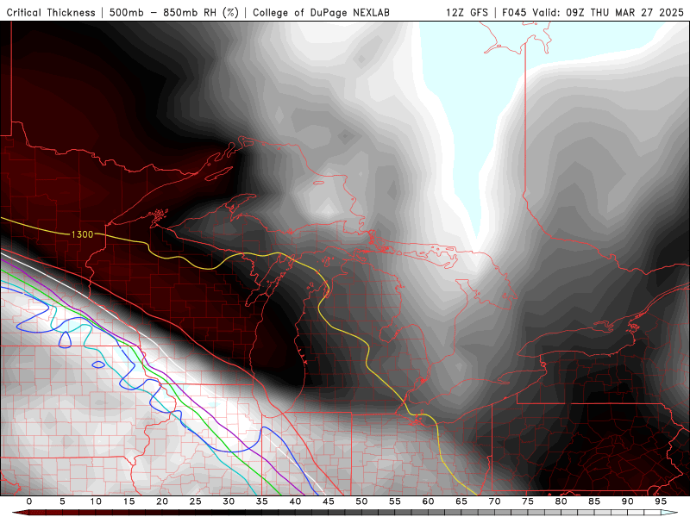Click the 'F045' forecast hour text

point(514,12)
